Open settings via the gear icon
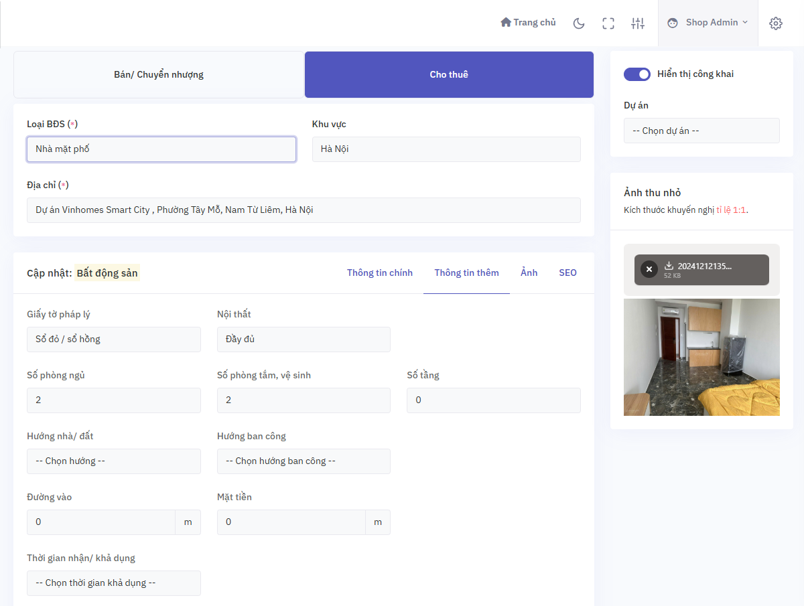Image resolution: width=804 pixels, height=606 pixels. [776, 22]
